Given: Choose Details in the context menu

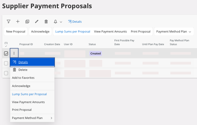Looking at the screenshot, I should (x=23, y=62).
